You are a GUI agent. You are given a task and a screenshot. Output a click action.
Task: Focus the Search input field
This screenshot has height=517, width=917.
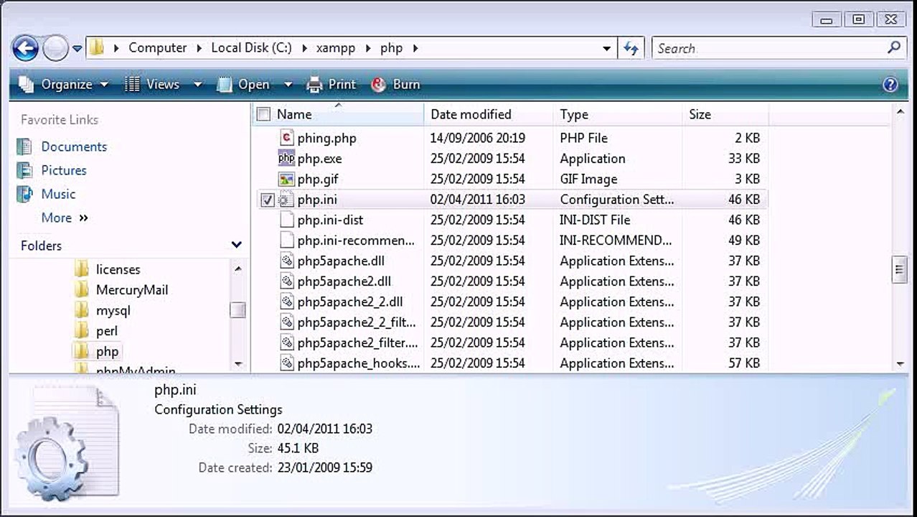point(768,48)
